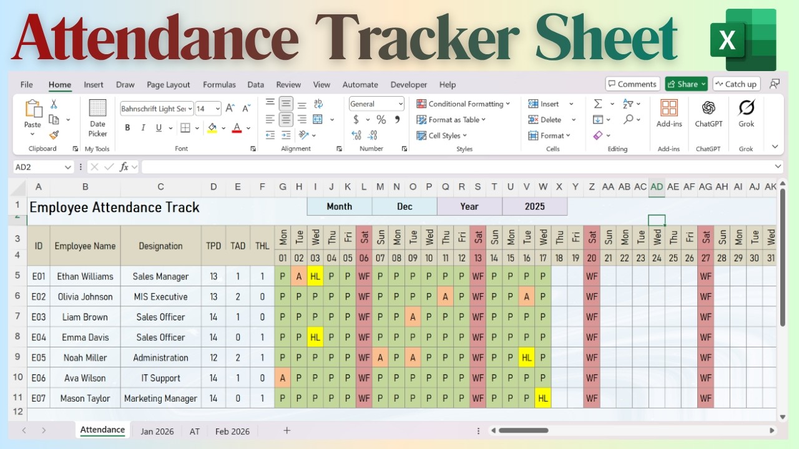Screen dimensions: 799x449
Task: Open the font name dropdown
Action: (x=190, y=109)
